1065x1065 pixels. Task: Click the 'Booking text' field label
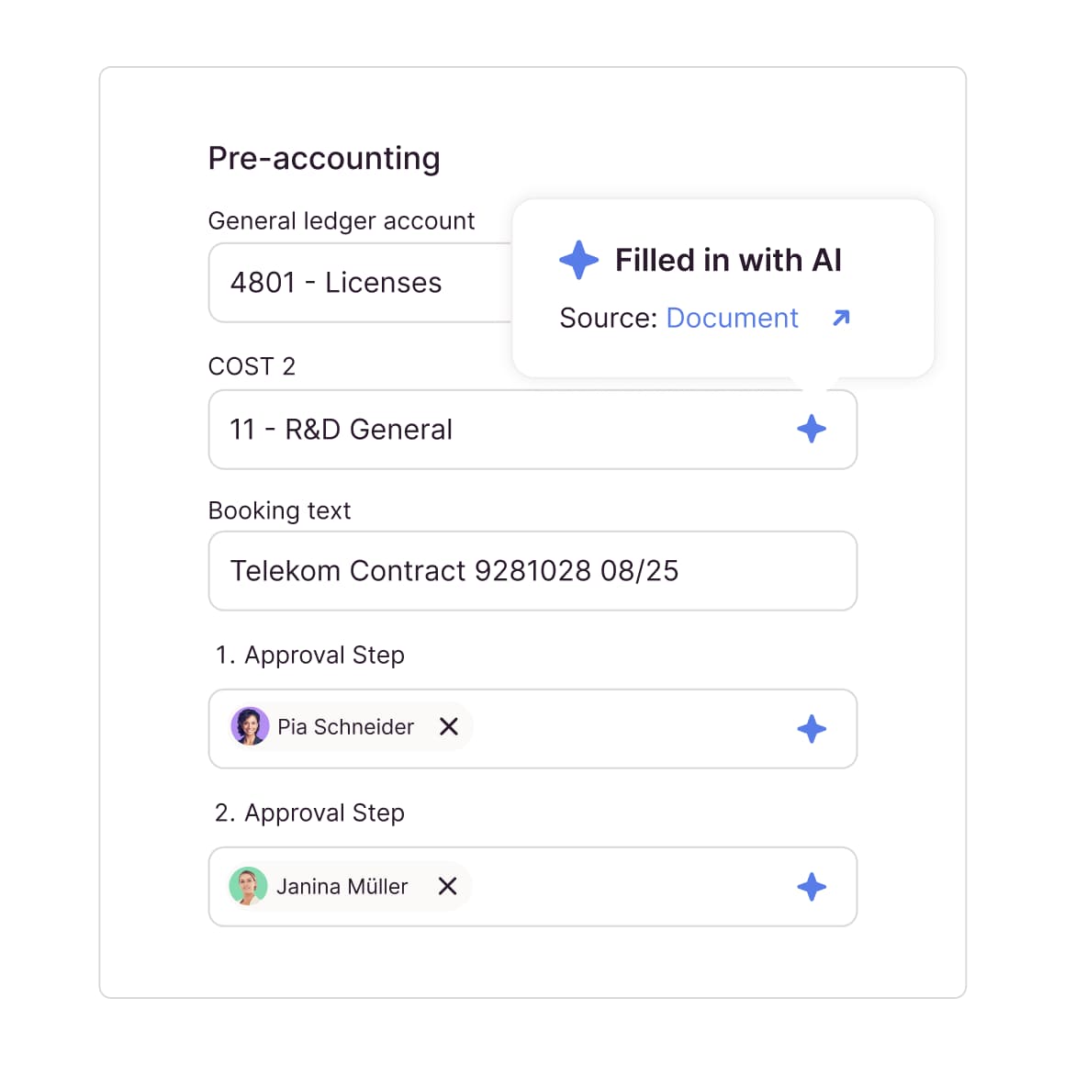[x=279, y=510]
